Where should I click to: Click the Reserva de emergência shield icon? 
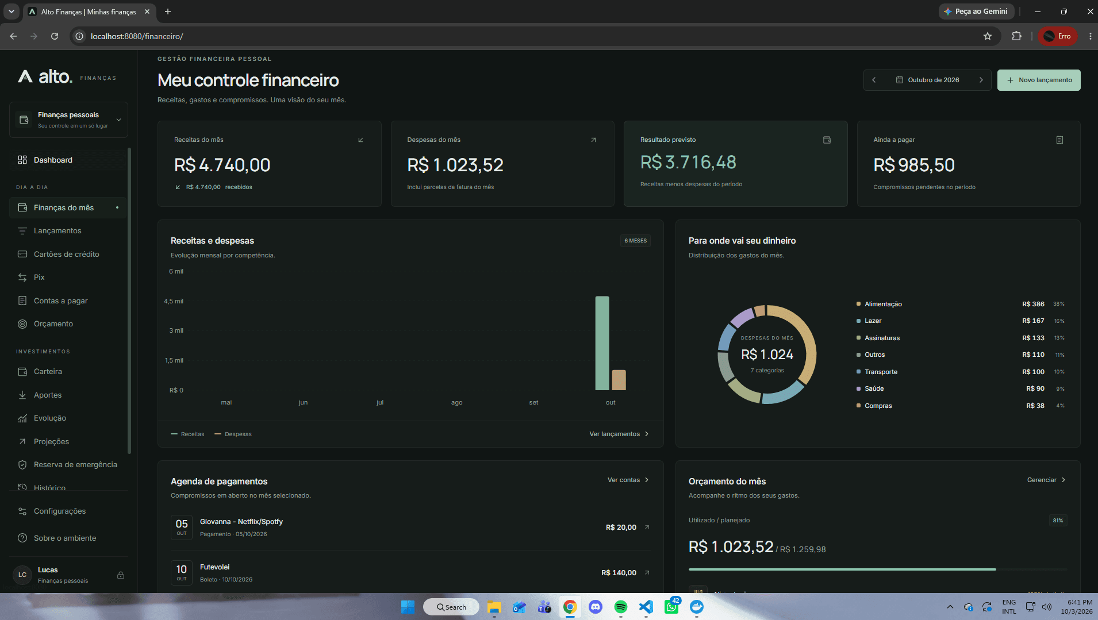tap(22, 465)
